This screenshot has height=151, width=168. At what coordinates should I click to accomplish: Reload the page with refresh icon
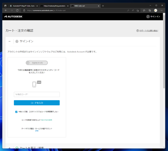[17, 10]
